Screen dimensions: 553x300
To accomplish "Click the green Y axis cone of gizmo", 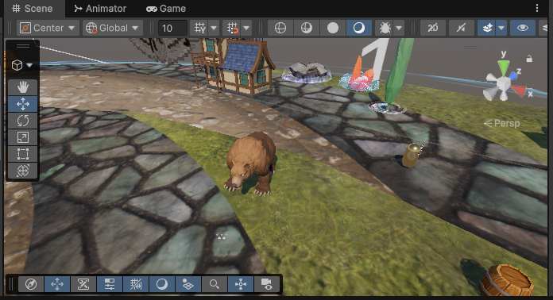I will tap(504, 68).
